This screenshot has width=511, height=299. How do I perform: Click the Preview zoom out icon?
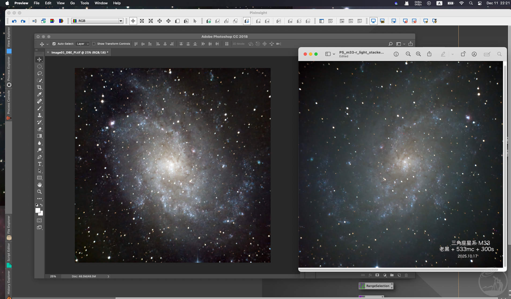pos(408,54)
